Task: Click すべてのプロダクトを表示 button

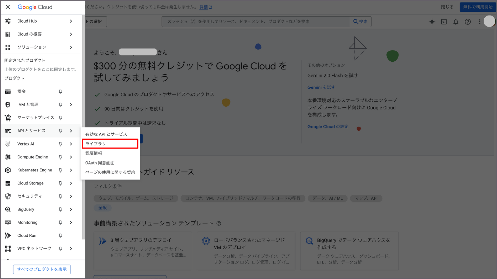Action: click(42, 269)
